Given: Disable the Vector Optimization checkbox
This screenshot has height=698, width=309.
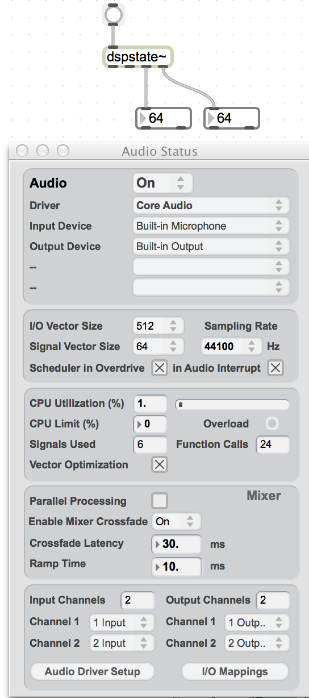Looking at the screenshot, I should [160, 465].
